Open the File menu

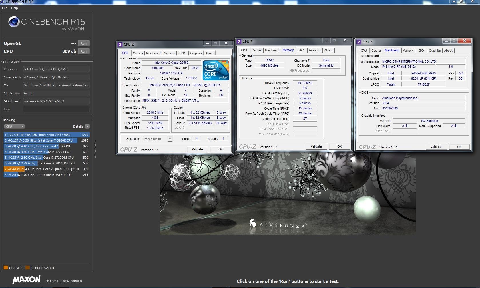click(5, 8)
